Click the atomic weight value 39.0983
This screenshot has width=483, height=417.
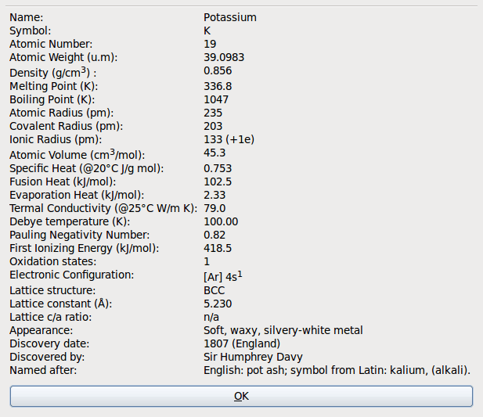pyautogui.click(x=224, y=57)
